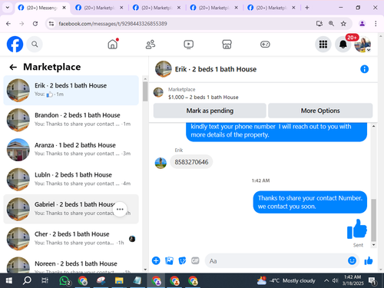384x288 pixels.
Task: Open site information icon in address bar
Action: pos(51,24)
